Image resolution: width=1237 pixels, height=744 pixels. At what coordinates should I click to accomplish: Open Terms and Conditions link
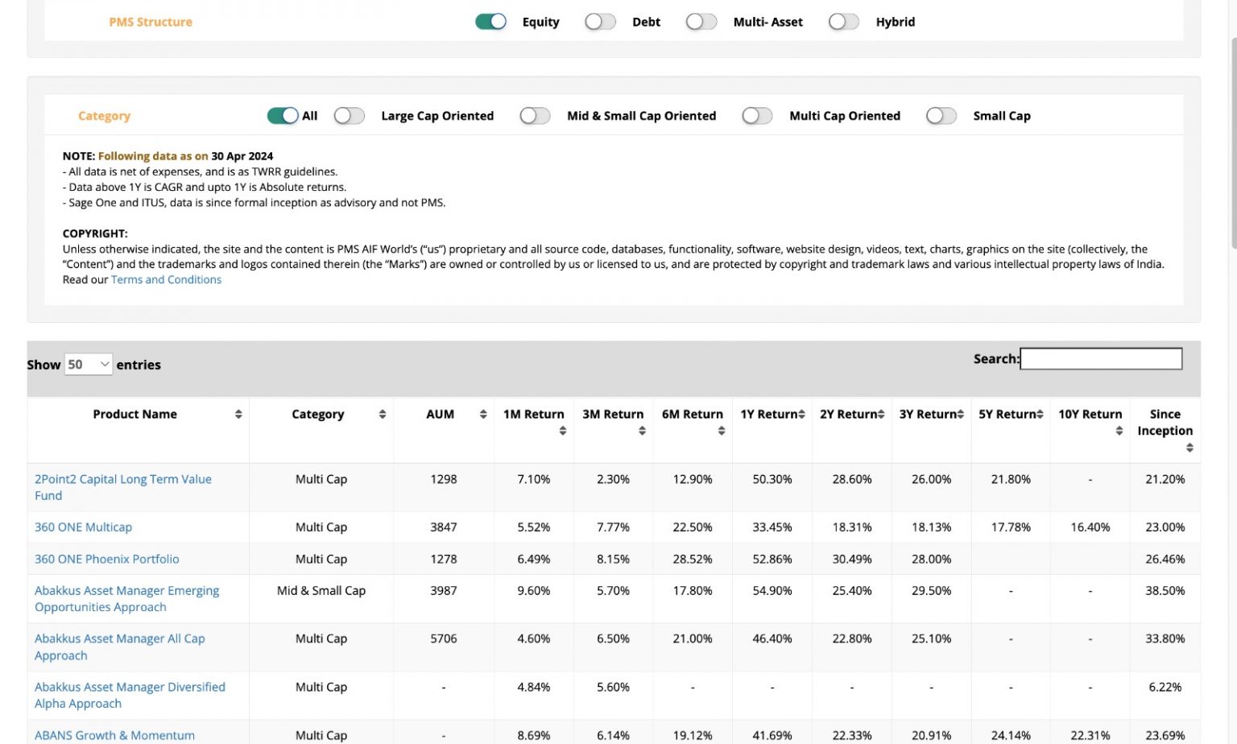click(166, 279)
